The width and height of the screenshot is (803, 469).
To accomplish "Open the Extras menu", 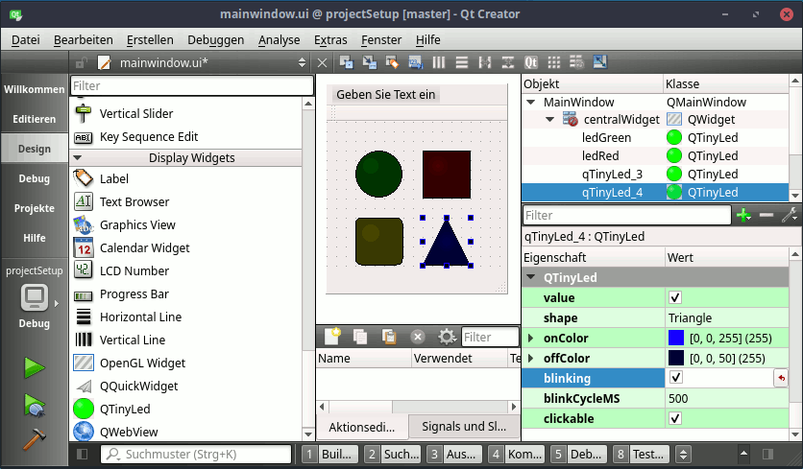I will pos(330,40).
